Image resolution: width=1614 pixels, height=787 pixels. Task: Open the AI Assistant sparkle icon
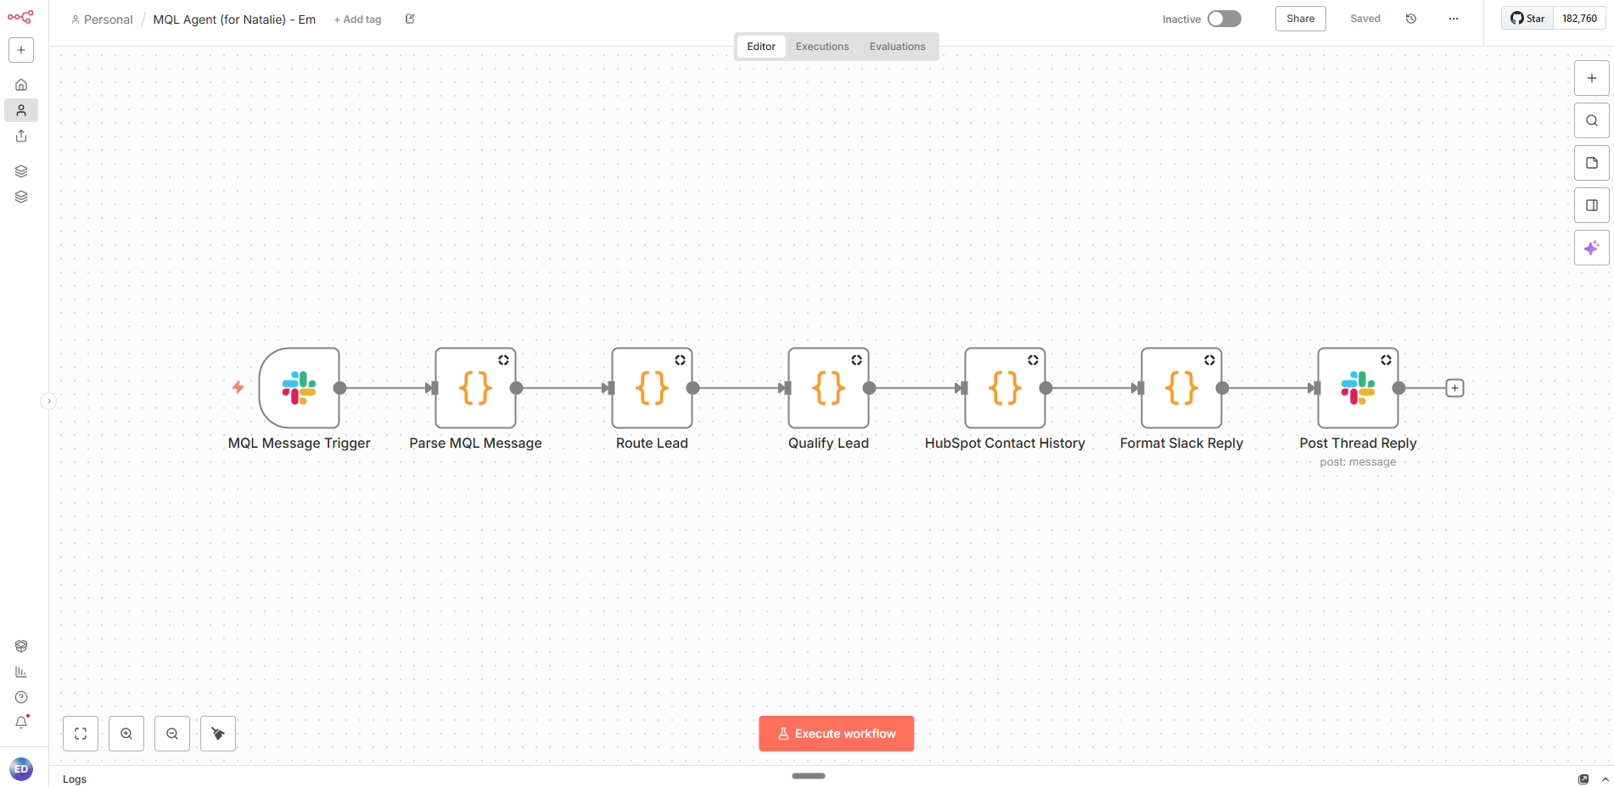point(1592,248)
